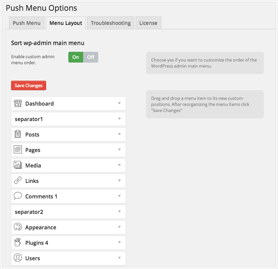Select the Menu Layout tab
This screenshot has height=269, width=278.
pyautogui.click(x=66, y=23)
